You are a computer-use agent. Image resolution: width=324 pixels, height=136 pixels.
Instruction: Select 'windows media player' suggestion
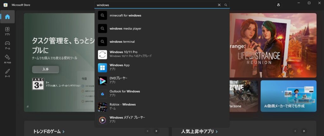(125, 28)
